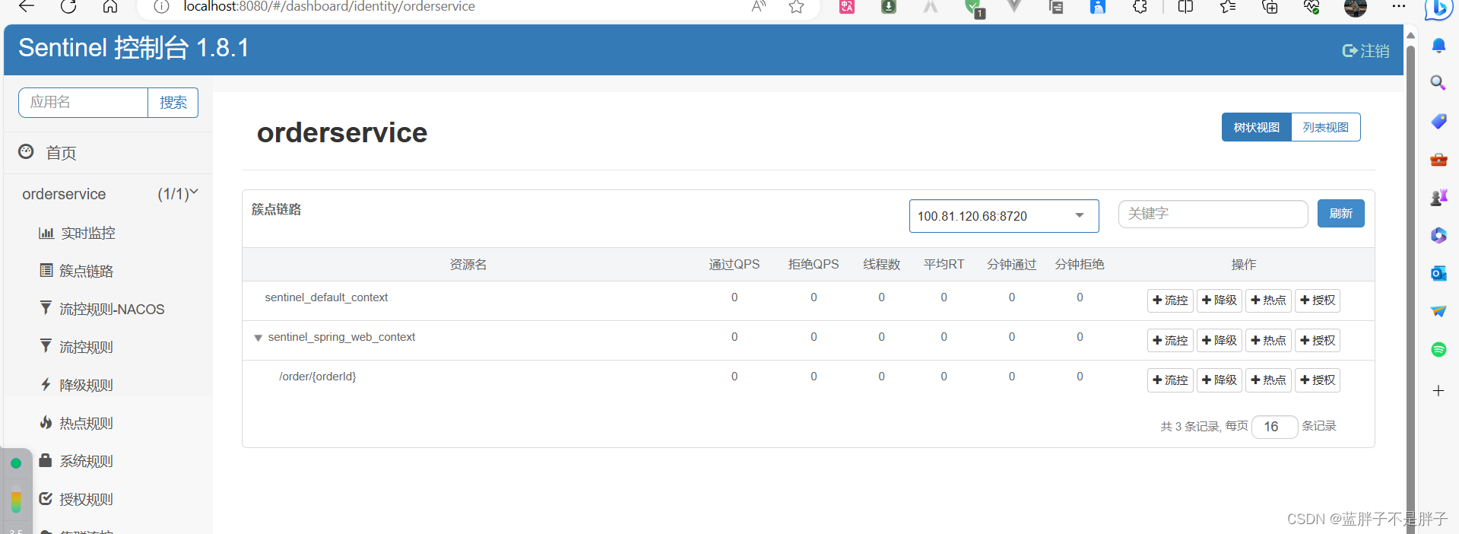The width and height of the screenshot is (1459, 534).
Task: Add a sidebar app with the plus icon
Action: pos(1438,391)
